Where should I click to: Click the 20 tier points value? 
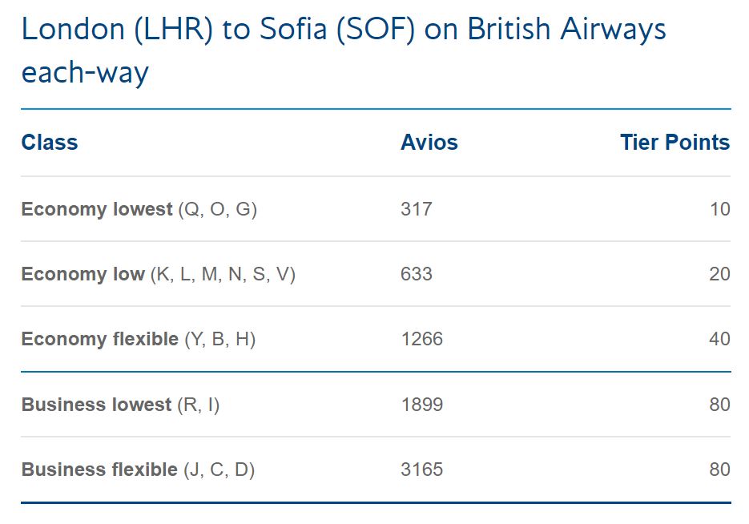[720, 274]
